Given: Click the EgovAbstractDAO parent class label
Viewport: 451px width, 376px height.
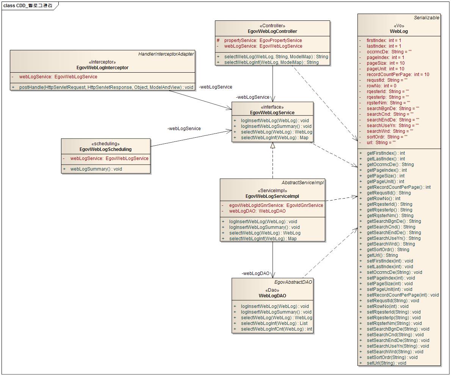Looking at the screenshot, I should tap(293, 282).
